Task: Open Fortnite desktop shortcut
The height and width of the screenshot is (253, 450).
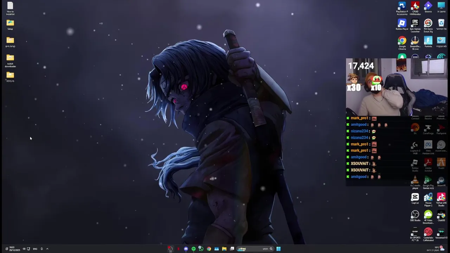Action: point(428,42)
